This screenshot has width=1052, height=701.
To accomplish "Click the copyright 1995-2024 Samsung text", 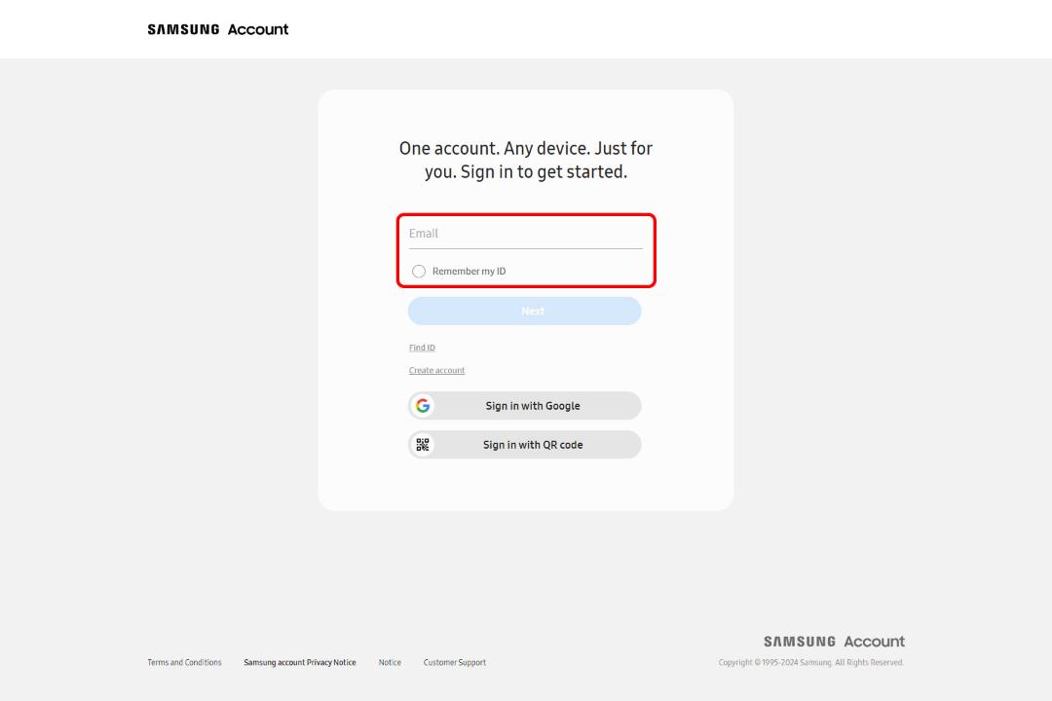I will coord(811,662).
